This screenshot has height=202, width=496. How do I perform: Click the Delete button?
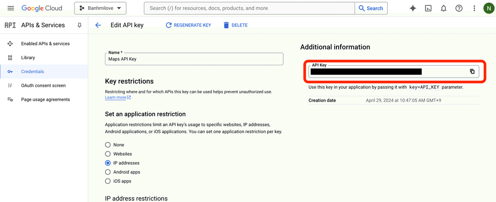(x=235, y=25)
